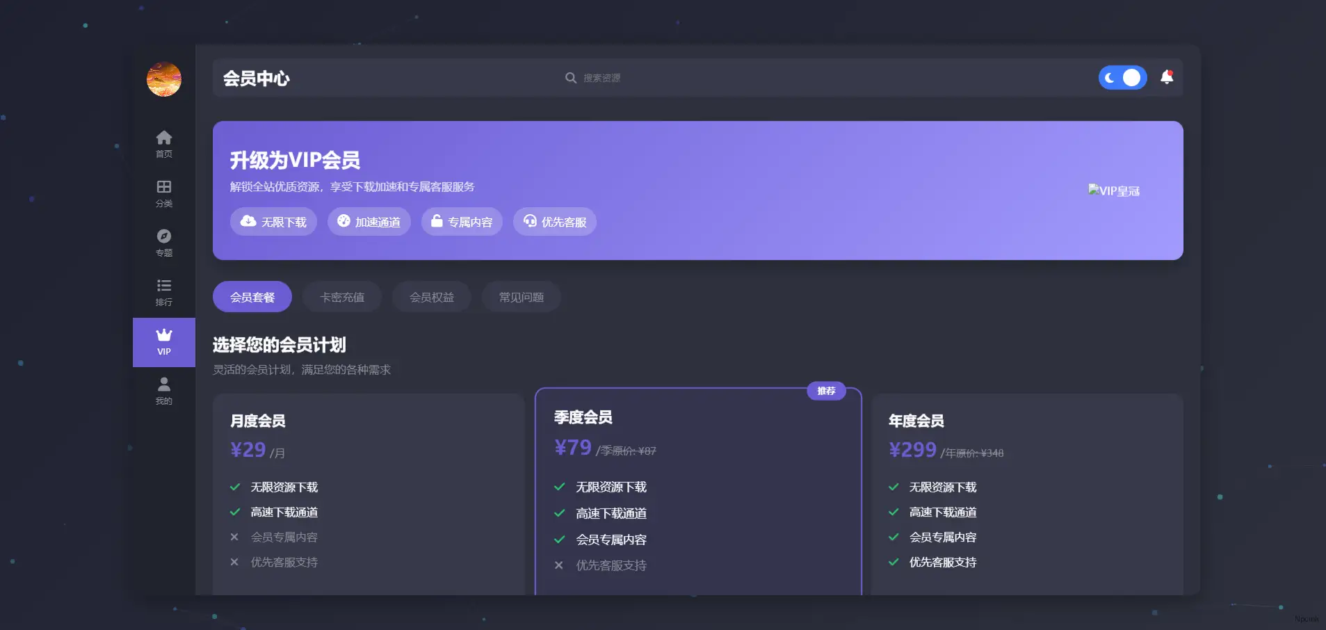
Task: Open the 常见问题 tab
Action: (x=520, y=296)
